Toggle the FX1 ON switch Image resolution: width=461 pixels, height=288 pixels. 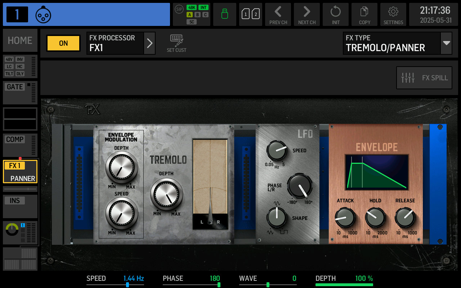[63, 43]
